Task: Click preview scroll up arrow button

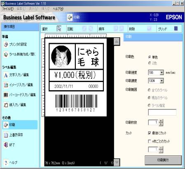Action: 117,41
